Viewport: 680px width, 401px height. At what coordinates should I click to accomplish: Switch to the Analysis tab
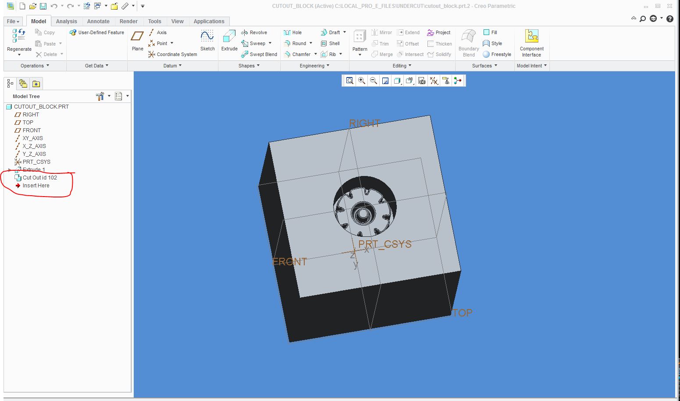tap(66, 21)
